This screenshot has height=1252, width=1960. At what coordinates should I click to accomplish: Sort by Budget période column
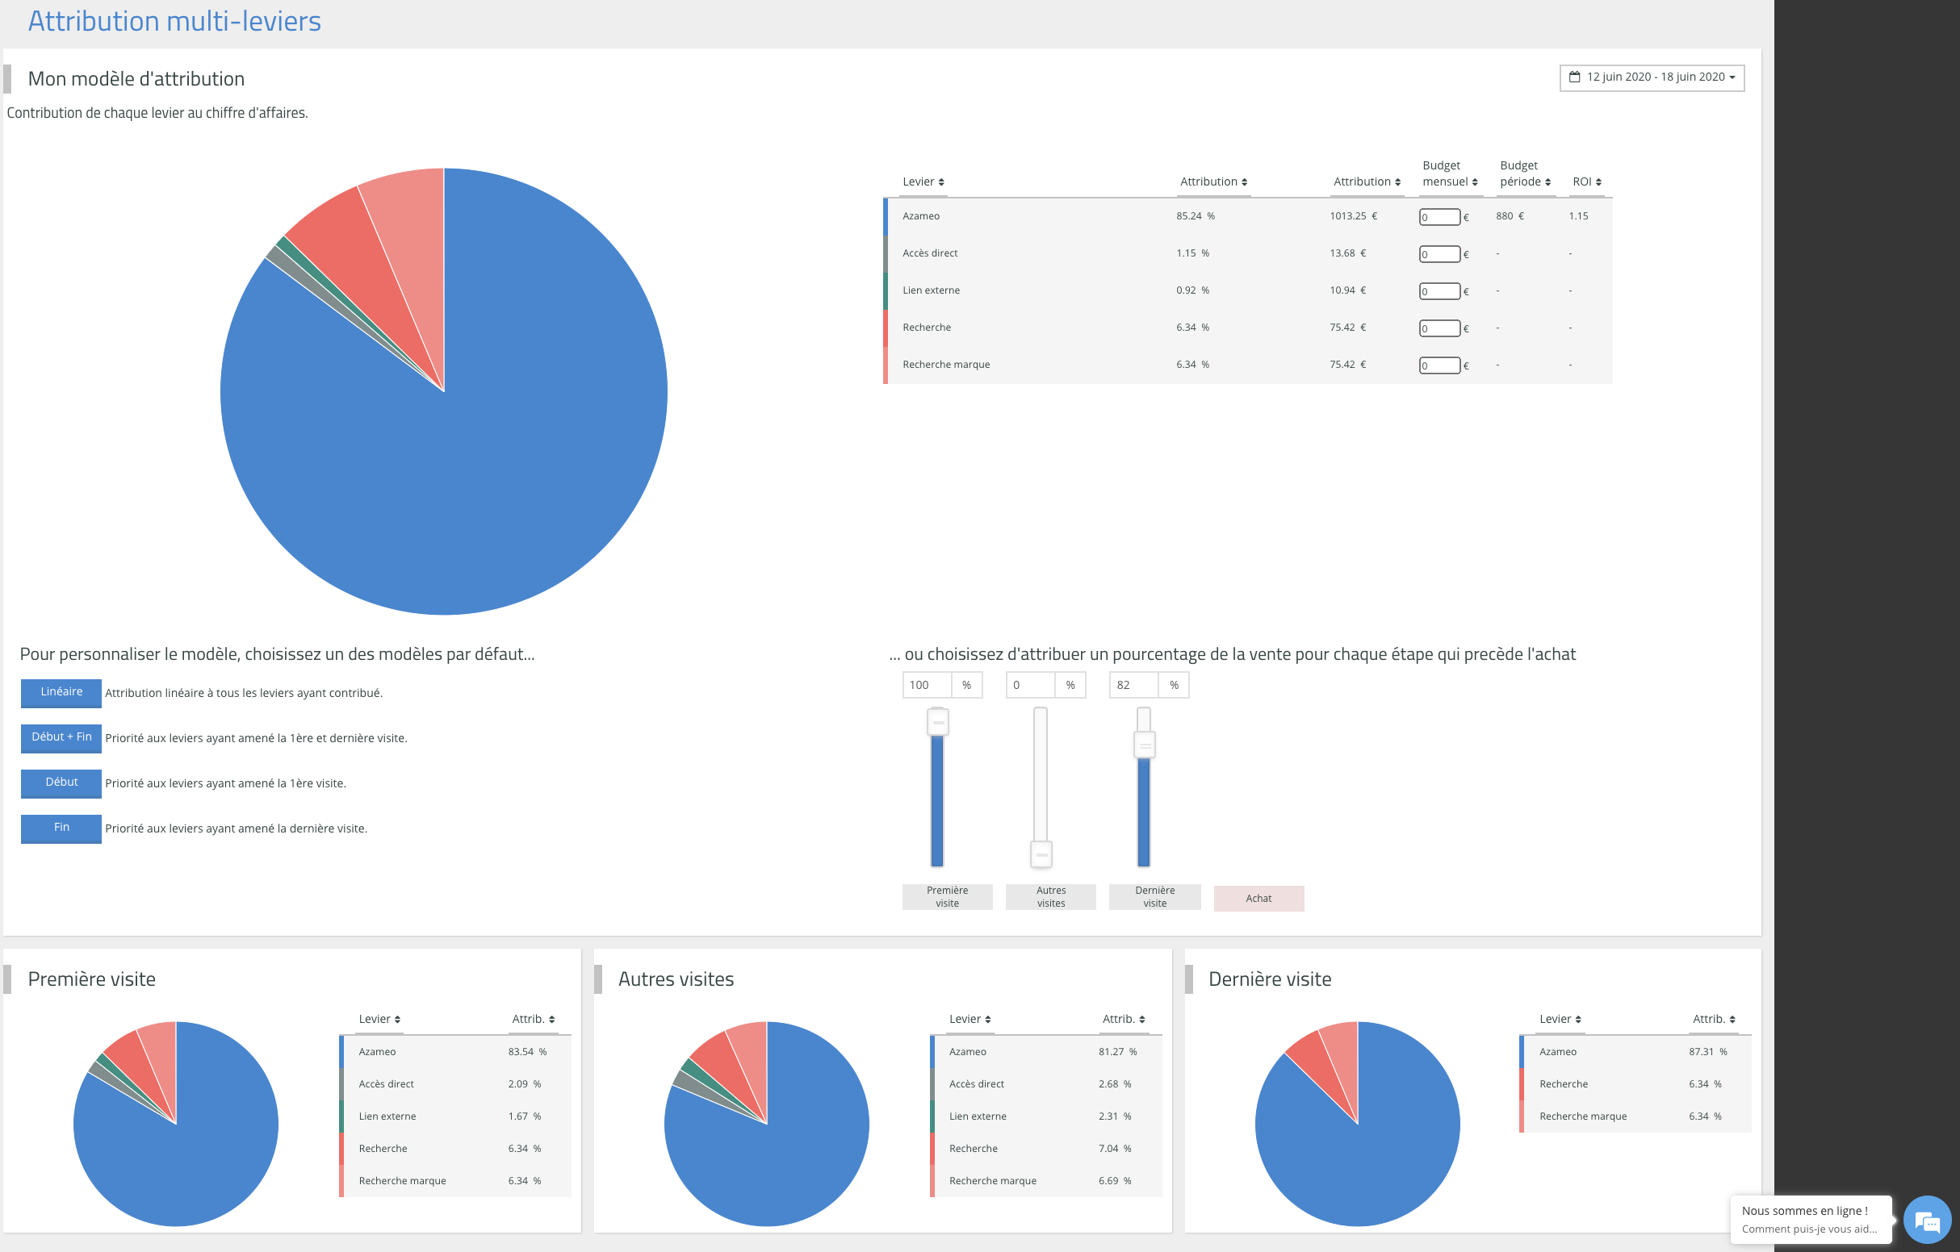pos(1526,173)
